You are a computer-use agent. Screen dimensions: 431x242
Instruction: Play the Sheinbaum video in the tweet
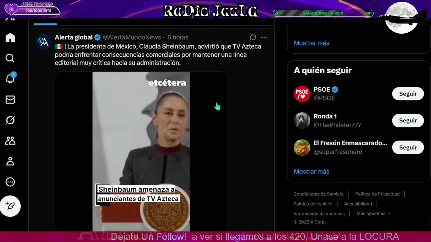(x=141, y=151)
